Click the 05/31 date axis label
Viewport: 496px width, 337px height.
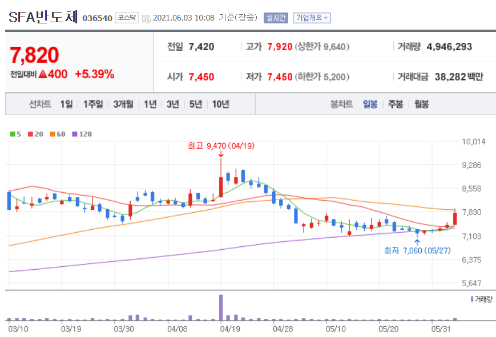(x=441, y=329)
